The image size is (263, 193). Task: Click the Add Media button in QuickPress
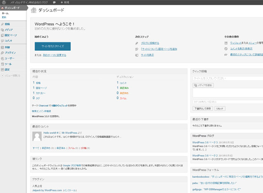click(203, 85)
